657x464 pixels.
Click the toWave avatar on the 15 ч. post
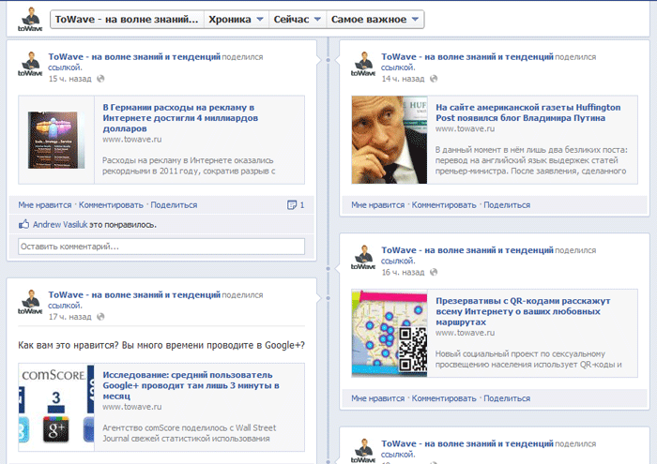30,64
